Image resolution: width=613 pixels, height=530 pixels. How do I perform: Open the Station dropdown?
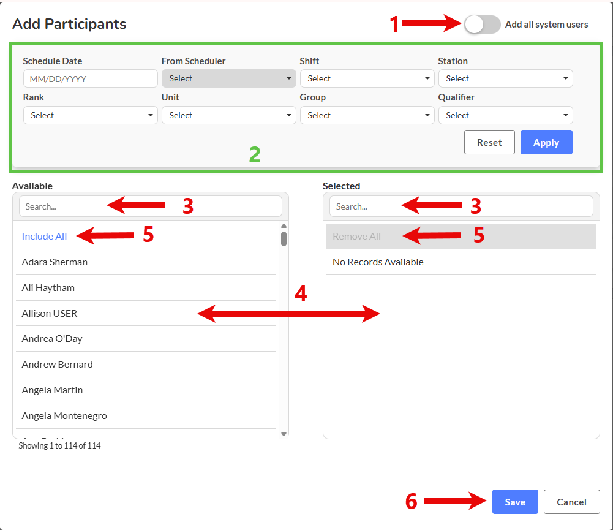click(x=505, y=79)
